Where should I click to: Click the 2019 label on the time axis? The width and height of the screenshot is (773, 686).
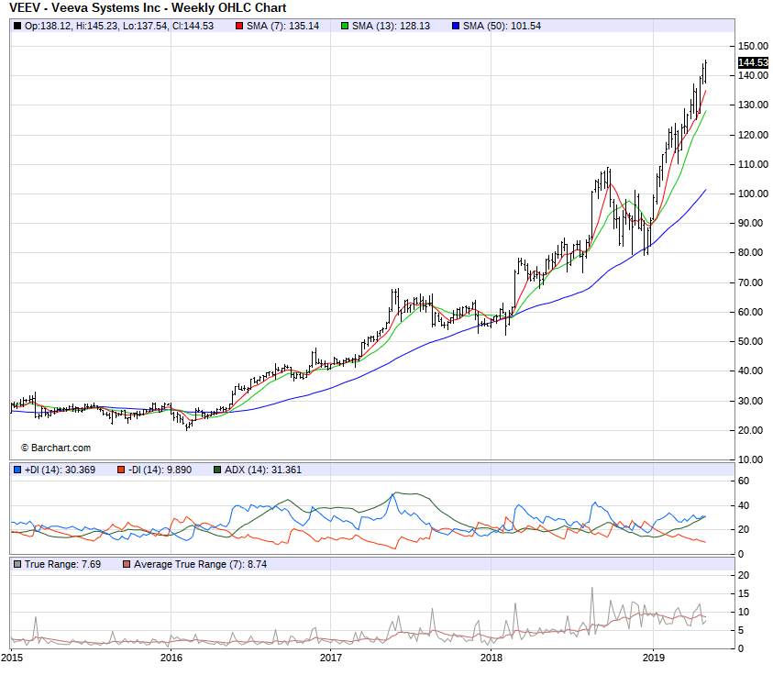(x=653, y=658)
